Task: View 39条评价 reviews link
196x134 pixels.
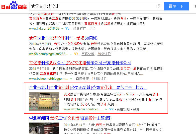Action: [104, 54]
